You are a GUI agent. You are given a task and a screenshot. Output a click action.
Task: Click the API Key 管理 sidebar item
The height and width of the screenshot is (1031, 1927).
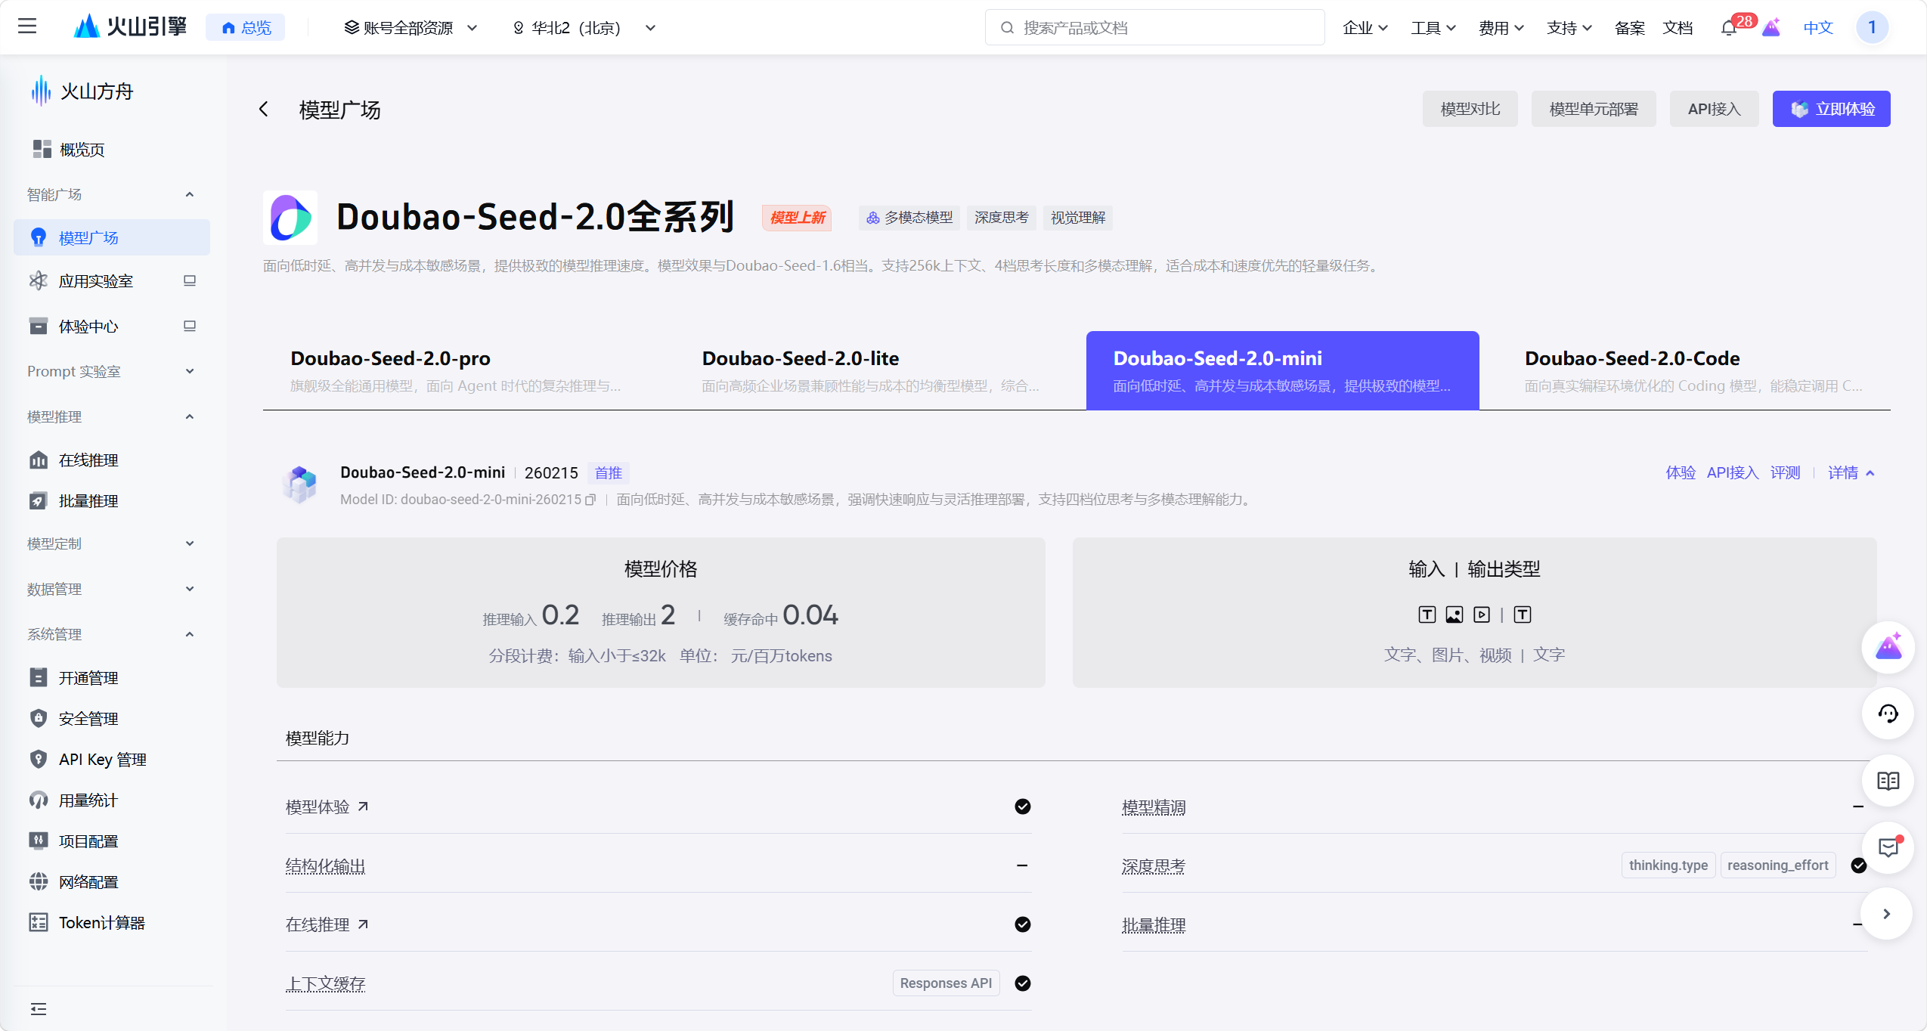point(102,760)
